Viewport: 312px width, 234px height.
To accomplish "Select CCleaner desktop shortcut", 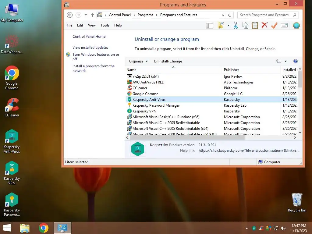I will 12,108.
